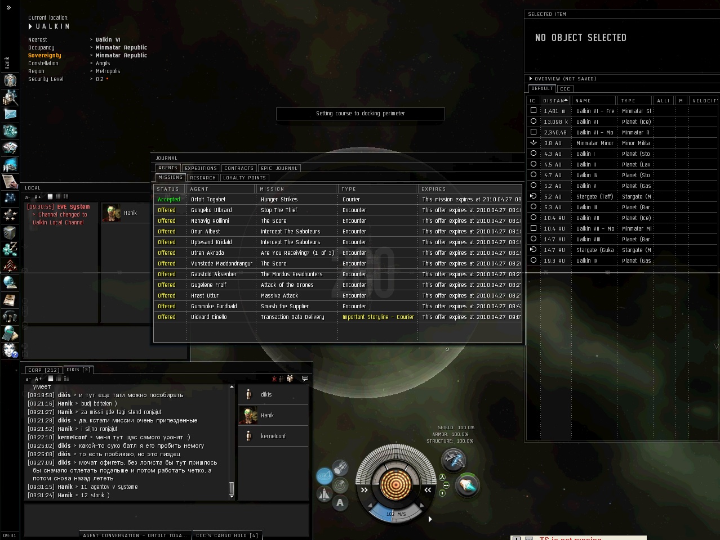The width and height of the screenshot is (720, 540).
Task: Open the Map icon in the Neocom
Action: (x=10, y=198)
